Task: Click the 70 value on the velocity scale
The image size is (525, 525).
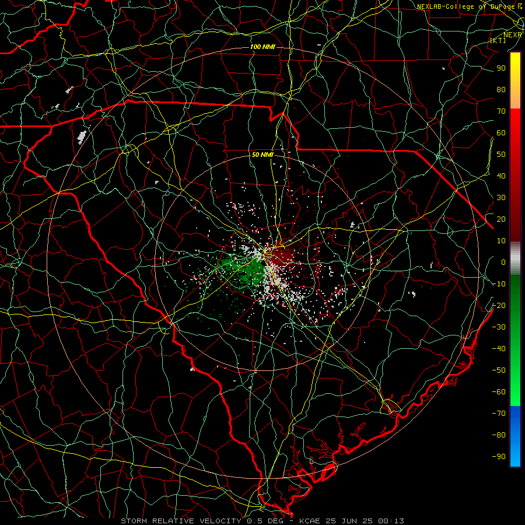Action: [501, 111]
